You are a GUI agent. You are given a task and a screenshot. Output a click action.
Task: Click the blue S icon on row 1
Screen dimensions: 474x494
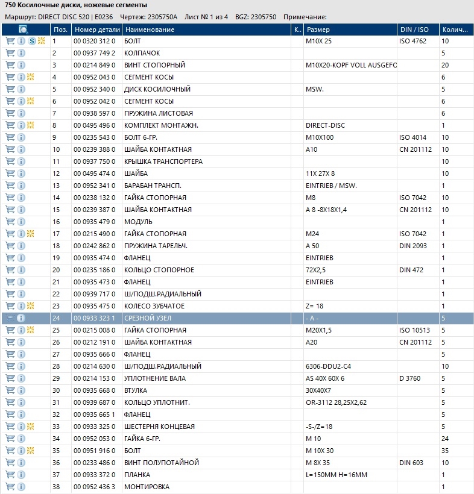tap(31, 41)
